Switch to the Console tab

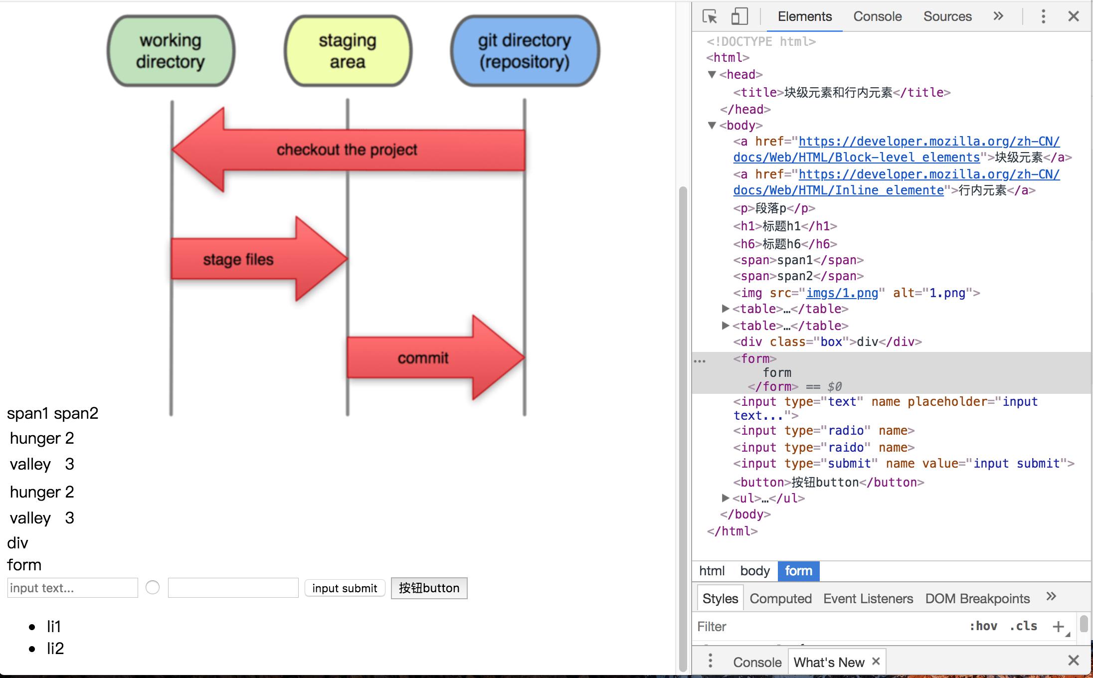[x=877, y=16]
